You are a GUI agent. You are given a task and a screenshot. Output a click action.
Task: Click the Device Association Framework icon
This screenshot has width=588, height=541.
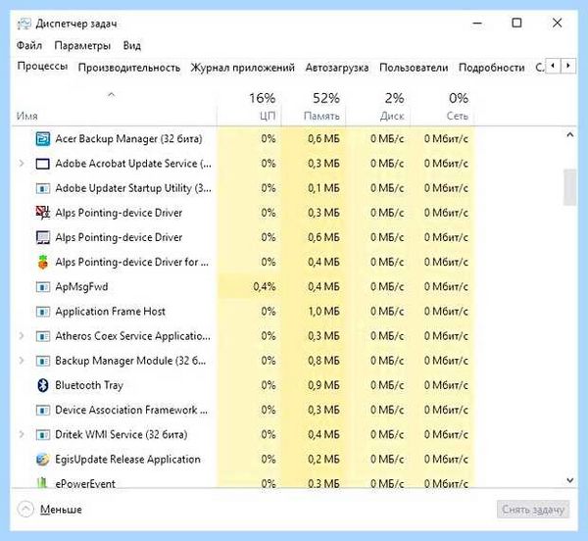pyautogui.click(x=43, y=410)
